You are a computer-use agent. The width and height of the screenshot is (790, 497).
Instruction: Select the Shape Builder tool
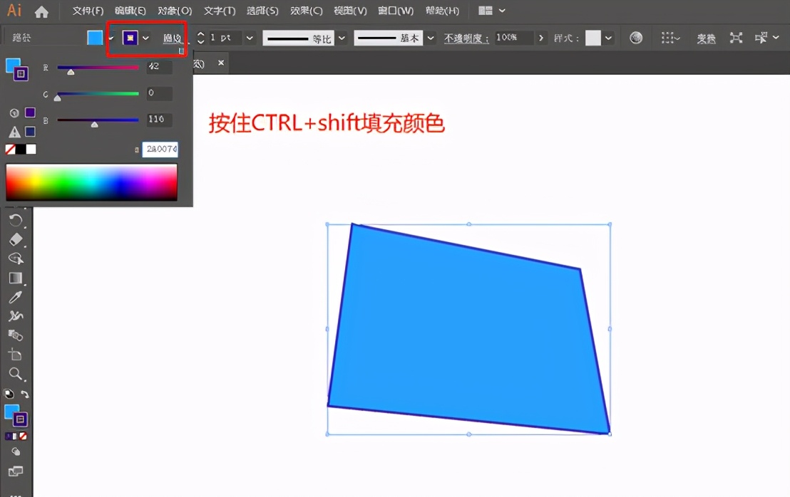[16, 258]
